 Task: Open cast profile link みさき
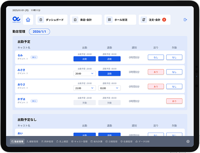pos(21,70)
